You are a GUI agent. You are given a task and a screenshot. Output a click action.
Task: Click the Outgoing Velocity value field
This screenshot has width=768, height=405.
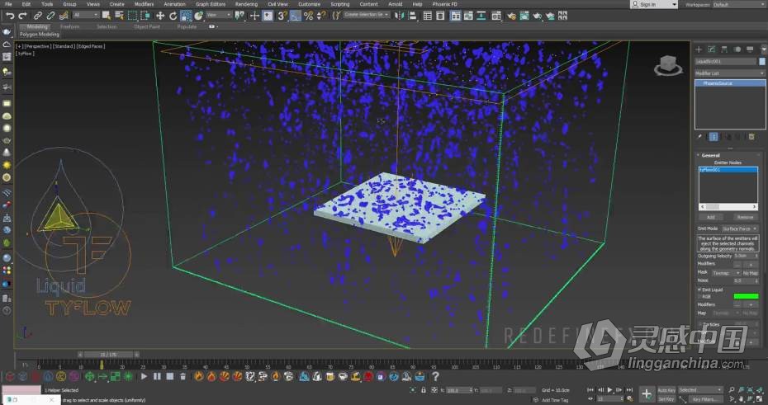click(x=743, y=256)
